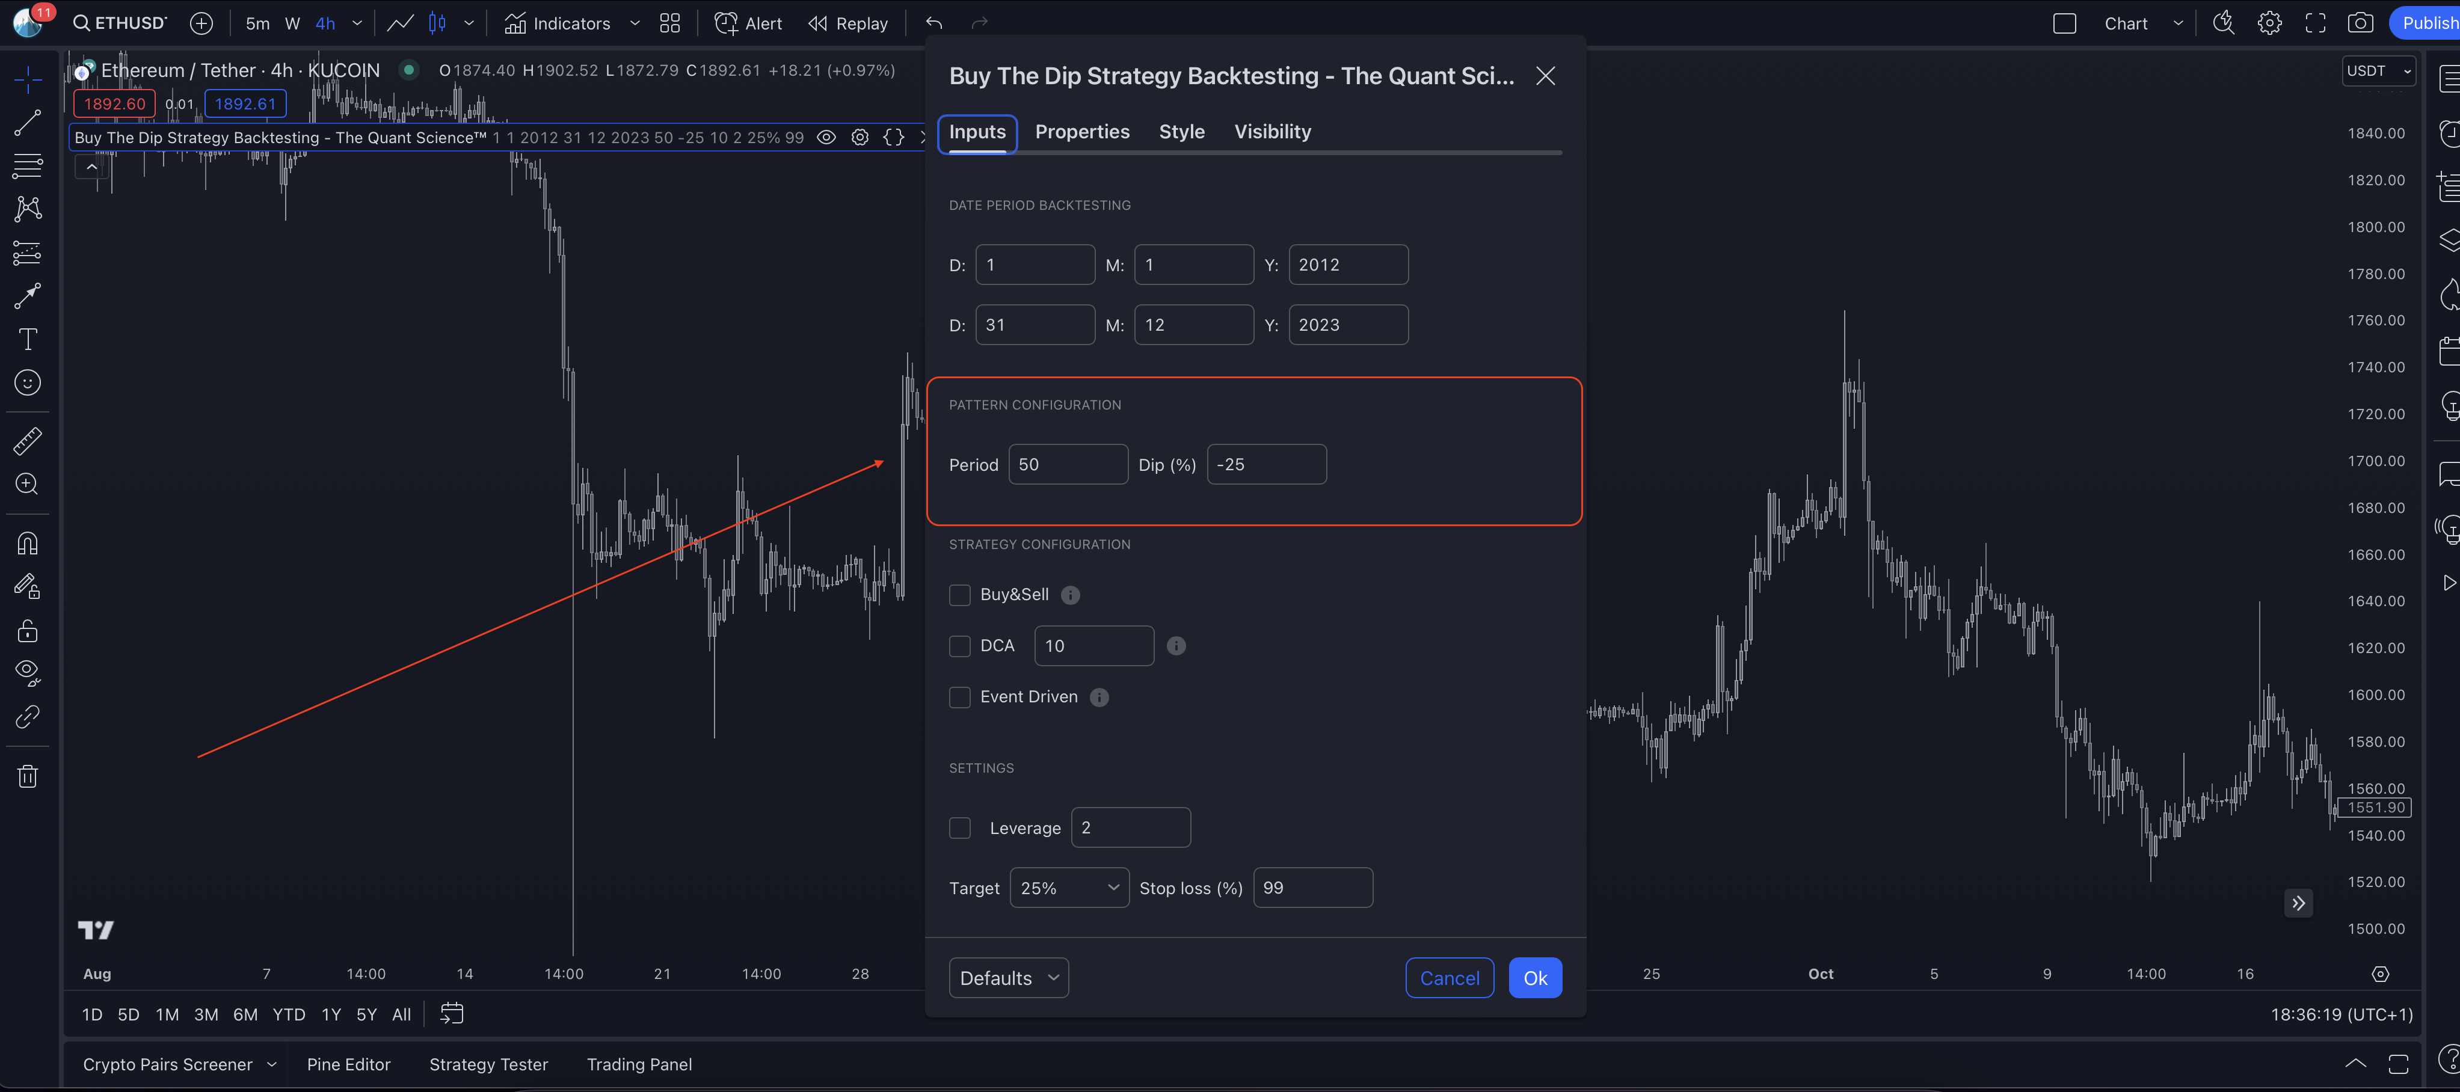Enable the Buy&Sell checkbox
This screenshot has height=1092, width=2460.
[x=960, y=595]
